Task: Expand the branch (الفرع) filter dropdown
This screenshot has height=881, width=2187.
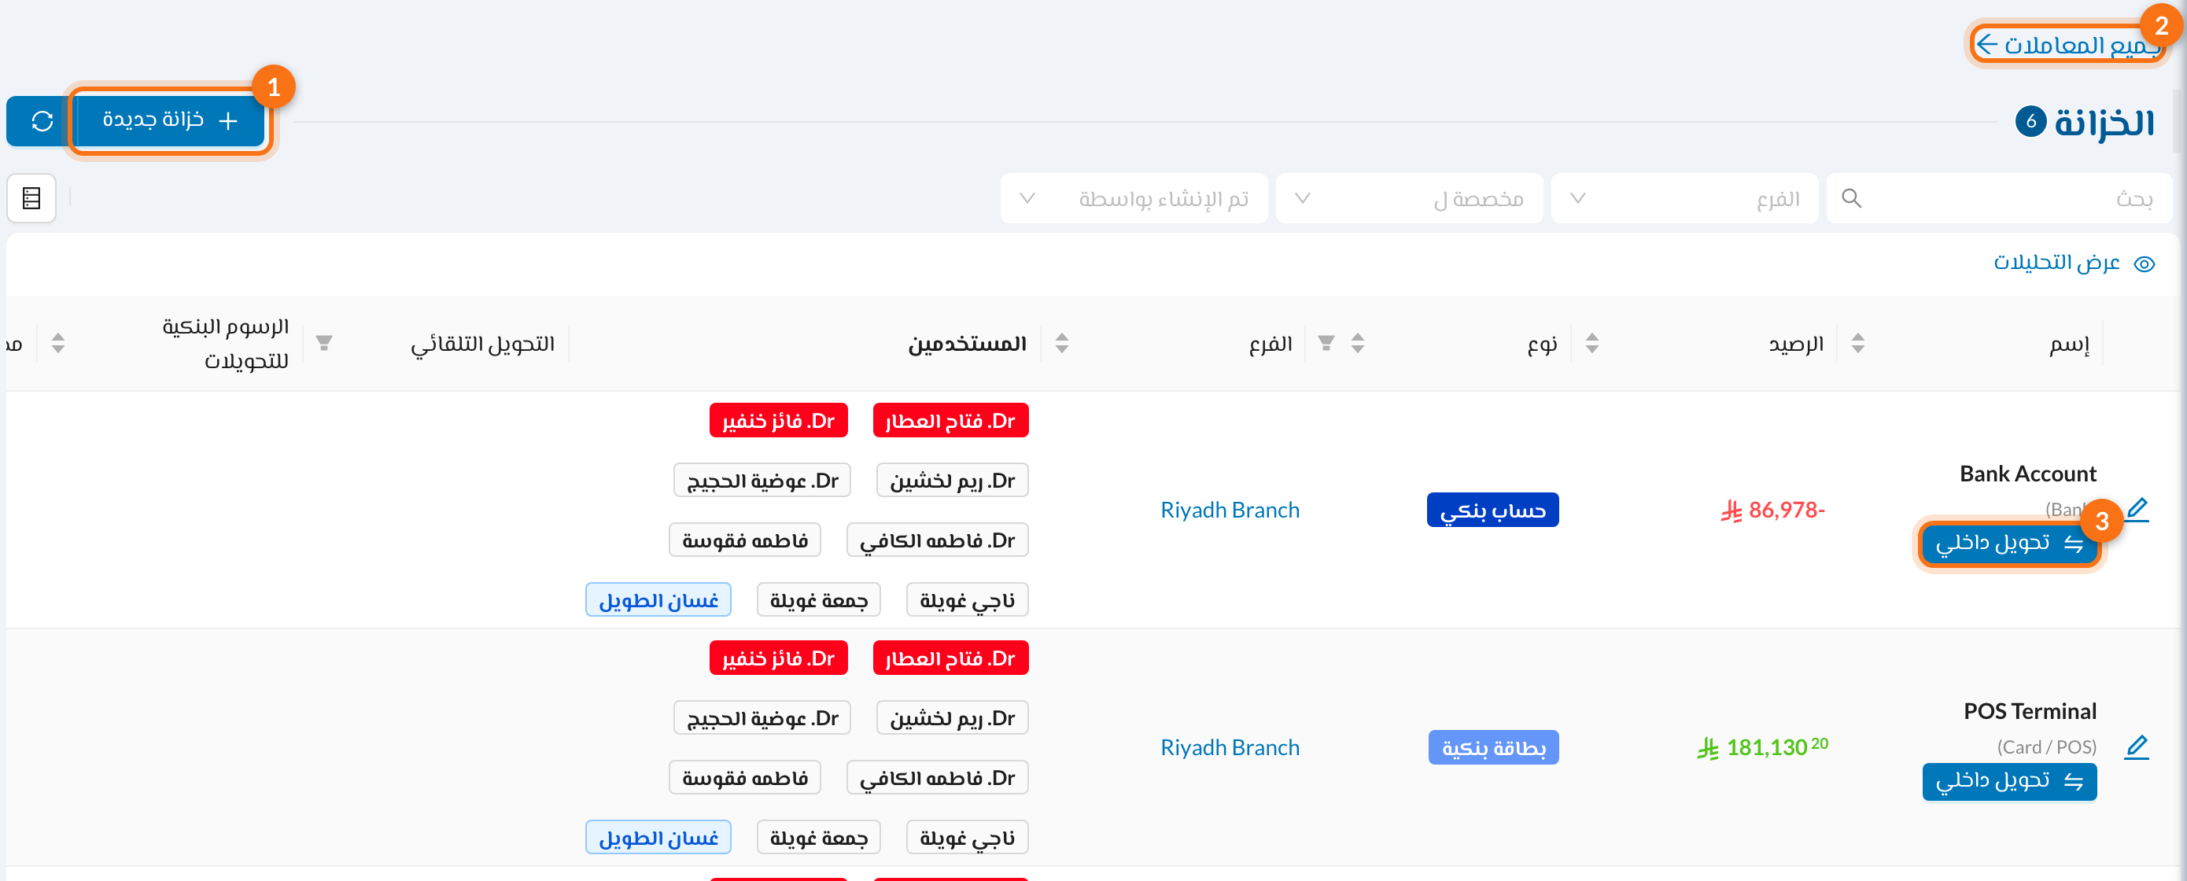Action: [1684, 197]
